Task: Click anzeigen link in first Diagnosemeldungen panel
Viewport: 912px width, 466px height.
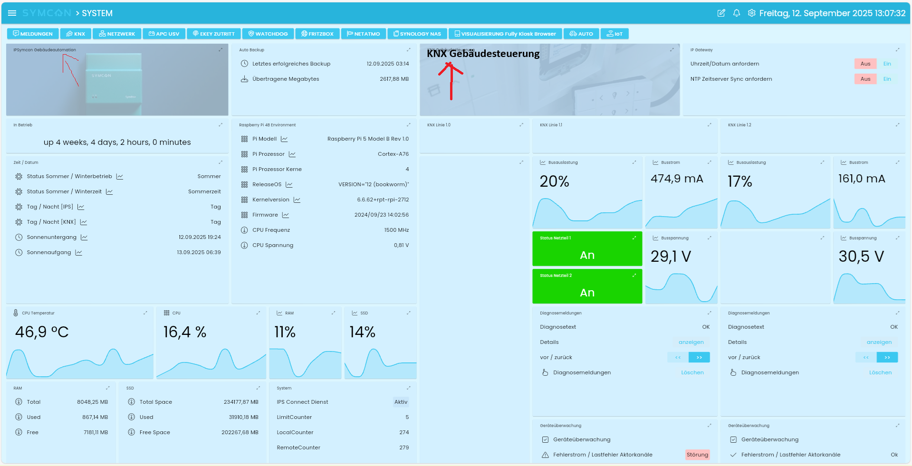Action: click(x=691, y=342)
